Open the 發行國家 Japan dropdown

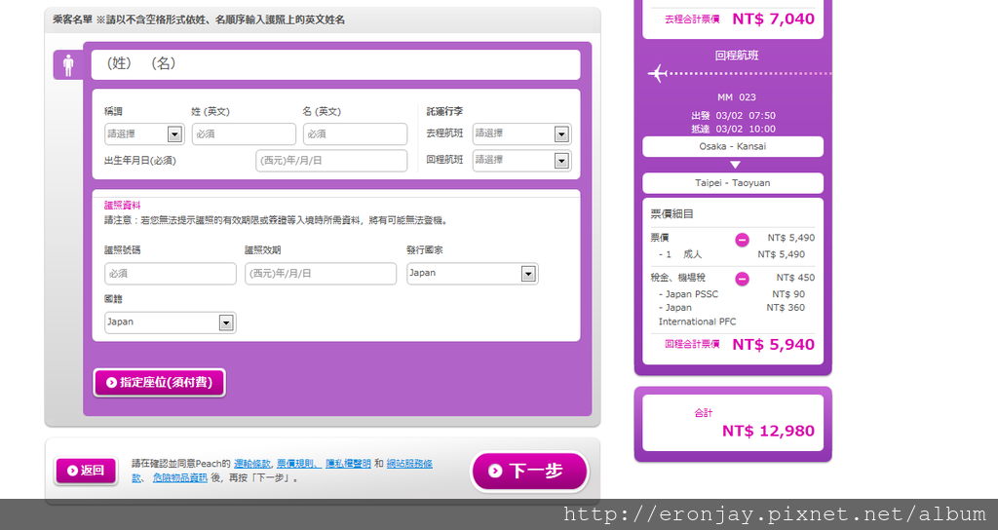(x=473, y=274)
